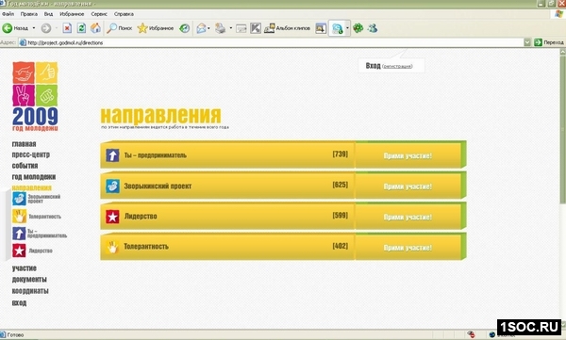Screen dimensions: 566x340
Task: Click the History icon in the toolbar
Action: (x=185, y=28)
